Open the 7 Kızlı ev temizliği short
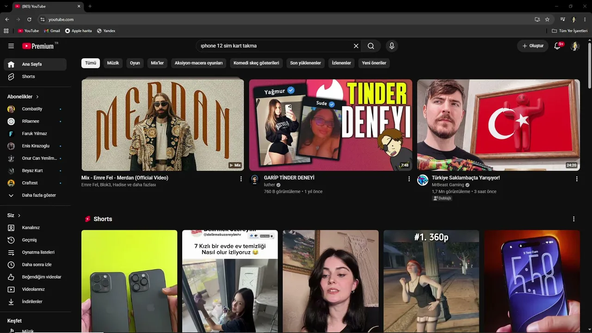The width and height of the screenshot is (592, 333). [230, 281]
